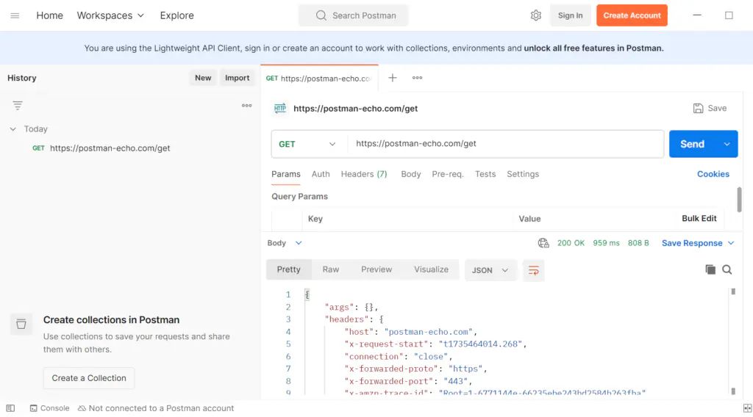Image resolution: width=753 pixels, height=417 pixels.
Task: Open a new request tab with plus
Action: (393, 78)
